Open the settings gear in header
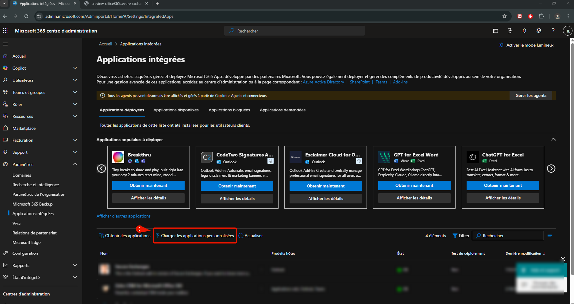The height and width of the screenshot is (304, 574). coord(539,31)
